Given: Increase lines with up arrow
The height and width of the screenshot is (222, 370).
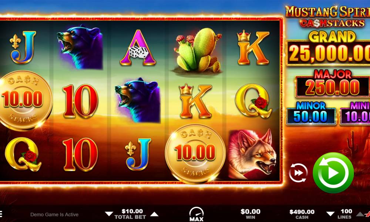Looking at the screenshot, I should click(360, 214).
